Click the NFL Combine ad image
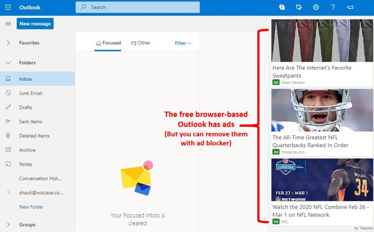The height and width of the screenshot is (232, 374). click(322, 180)
